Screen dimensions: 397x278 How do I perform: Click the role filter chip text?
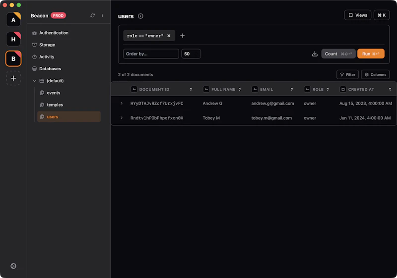[x=145, y=36]
